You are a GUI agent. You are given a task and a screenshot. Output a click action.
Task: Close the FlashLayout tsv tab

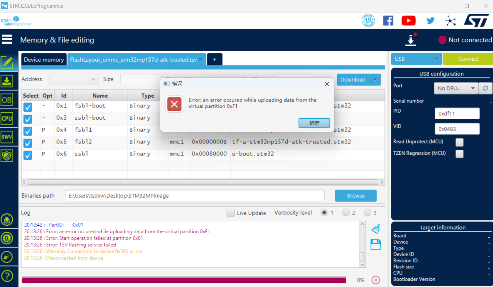tap(200, 60)
